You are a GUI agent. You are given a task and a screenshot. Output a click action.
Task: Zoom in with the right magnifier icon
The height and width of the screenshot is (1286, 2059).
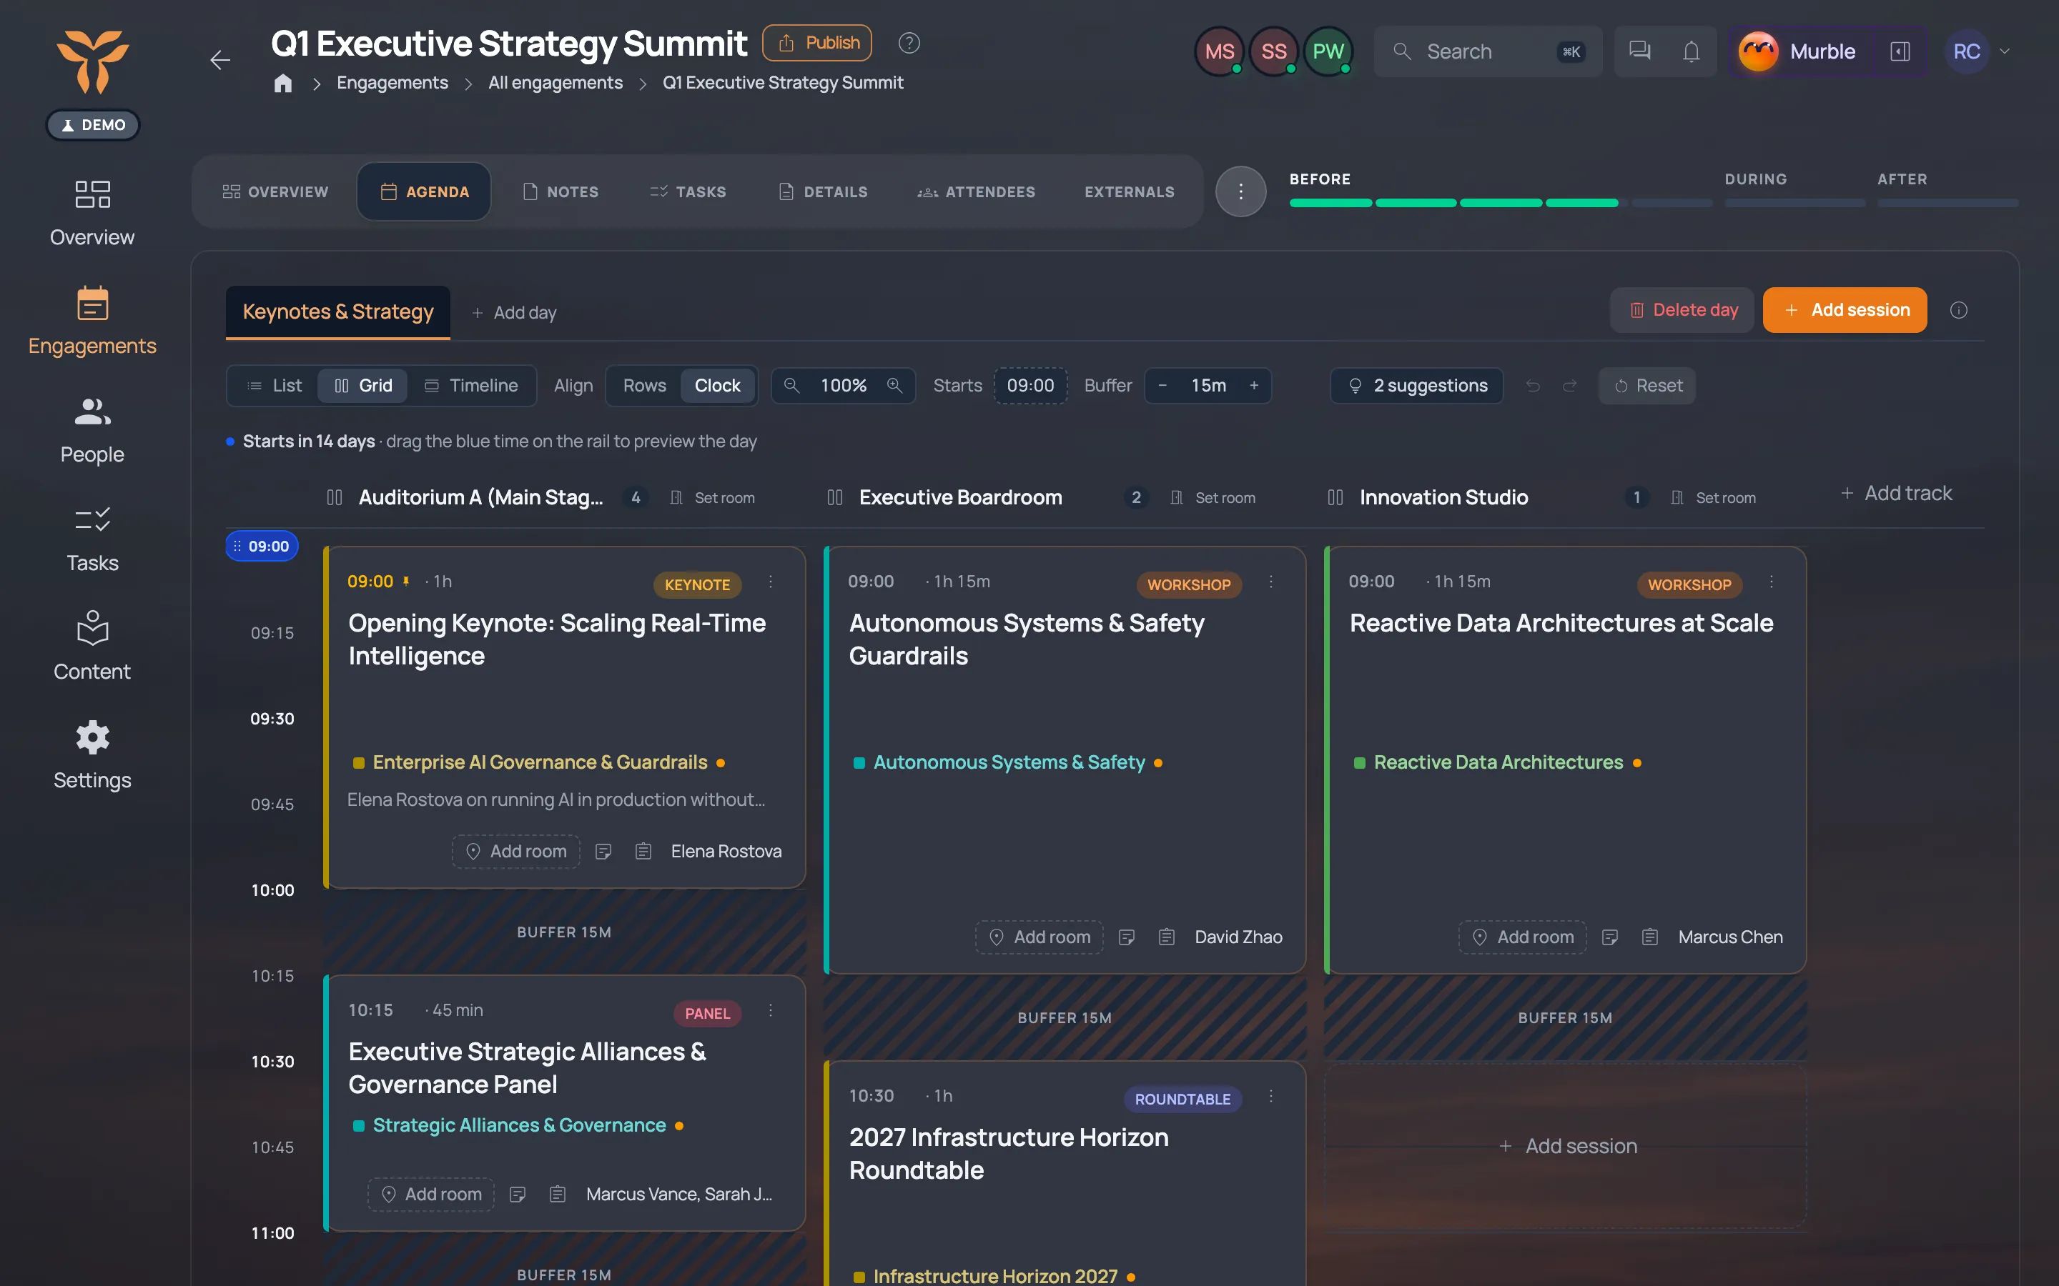[x=894, y=385]
